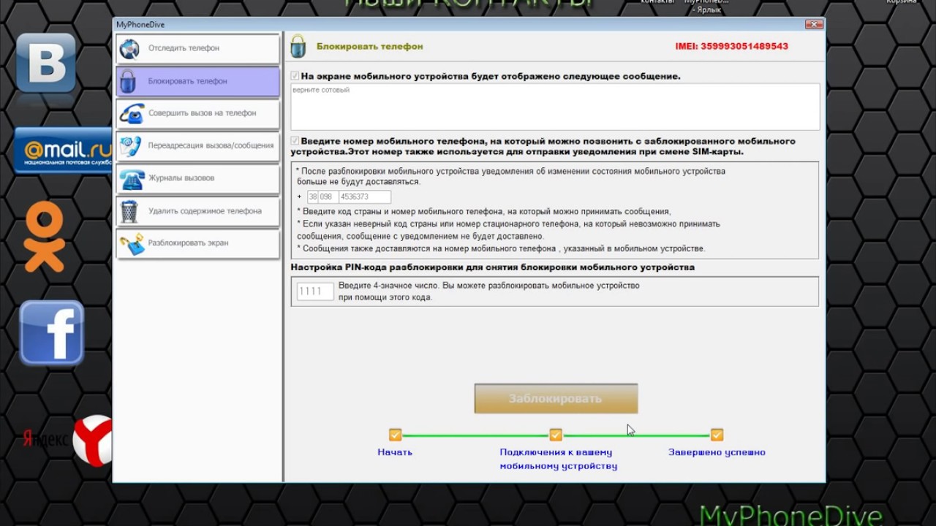Open the Facebook desktop icon
936x526 pixels.
(x=52, y=333)
